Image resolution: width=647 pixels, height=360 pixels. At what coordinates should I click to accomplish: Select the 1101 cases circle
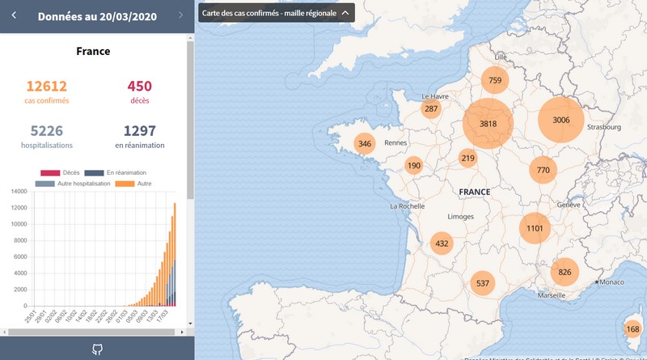point(535,228)
